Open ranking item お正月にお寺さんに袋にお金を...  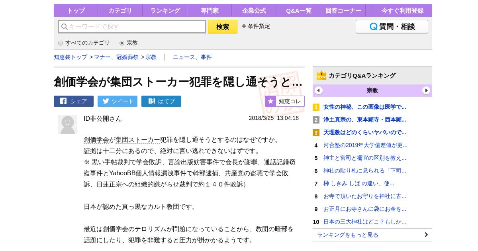365,209
